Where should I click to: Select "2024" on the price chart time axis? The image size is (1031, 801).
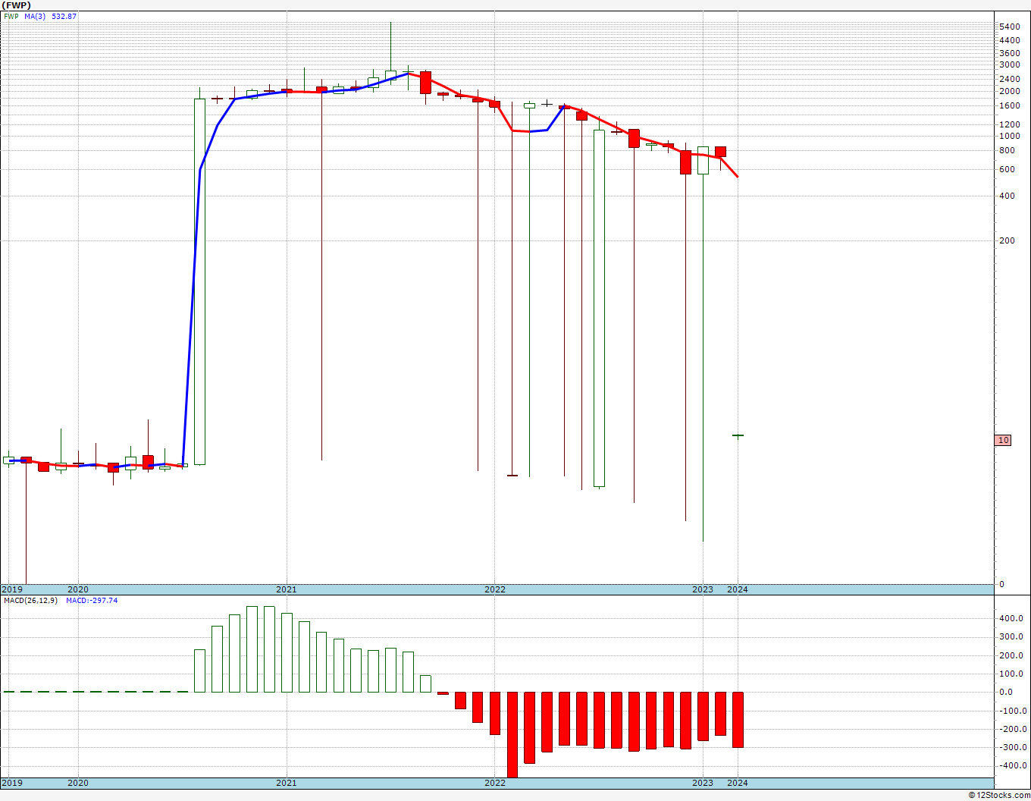click(x=738, y=589)
